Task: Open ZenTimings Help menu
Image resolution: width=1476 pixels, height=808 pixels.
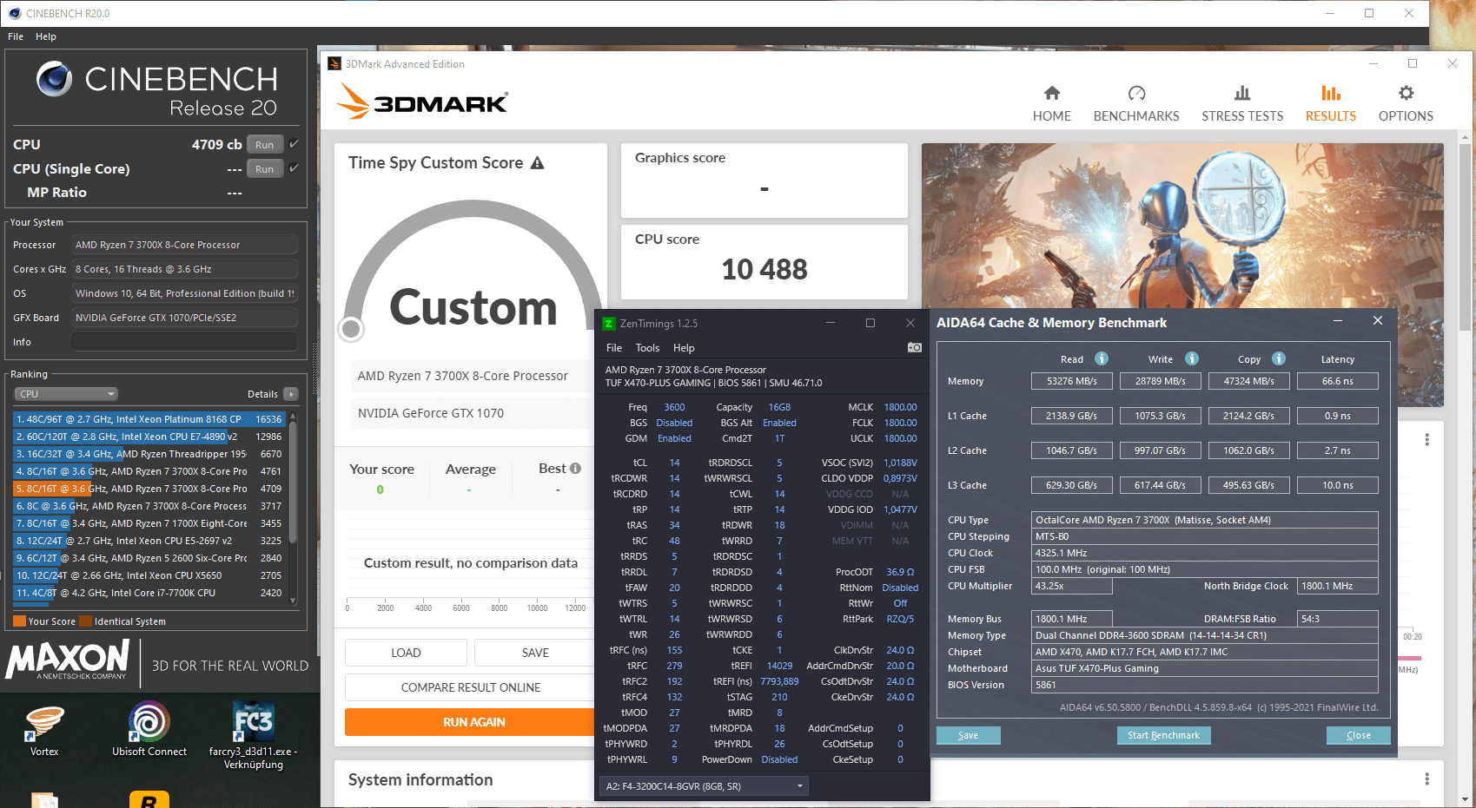Action: click(x=684, y=348)
